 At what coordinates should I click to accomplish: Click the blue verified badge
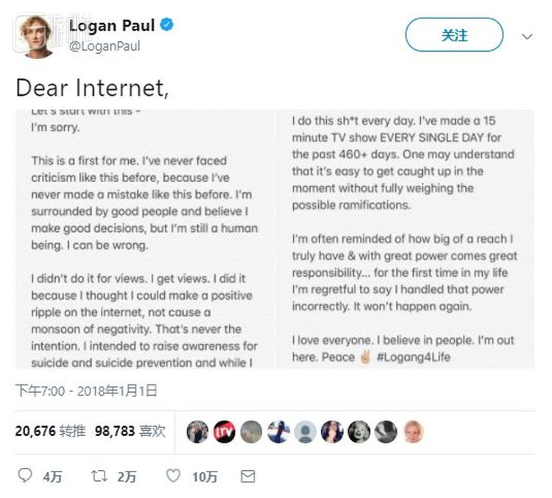[x=167, y=26]
